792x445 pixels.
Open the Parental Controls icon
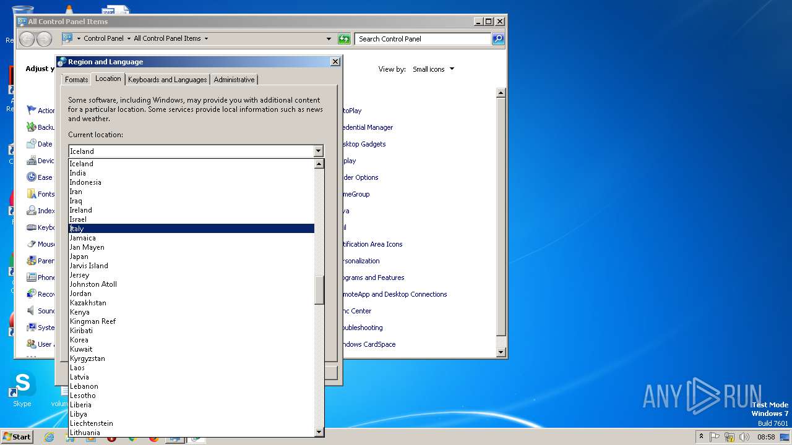click(x=32, y=260)
